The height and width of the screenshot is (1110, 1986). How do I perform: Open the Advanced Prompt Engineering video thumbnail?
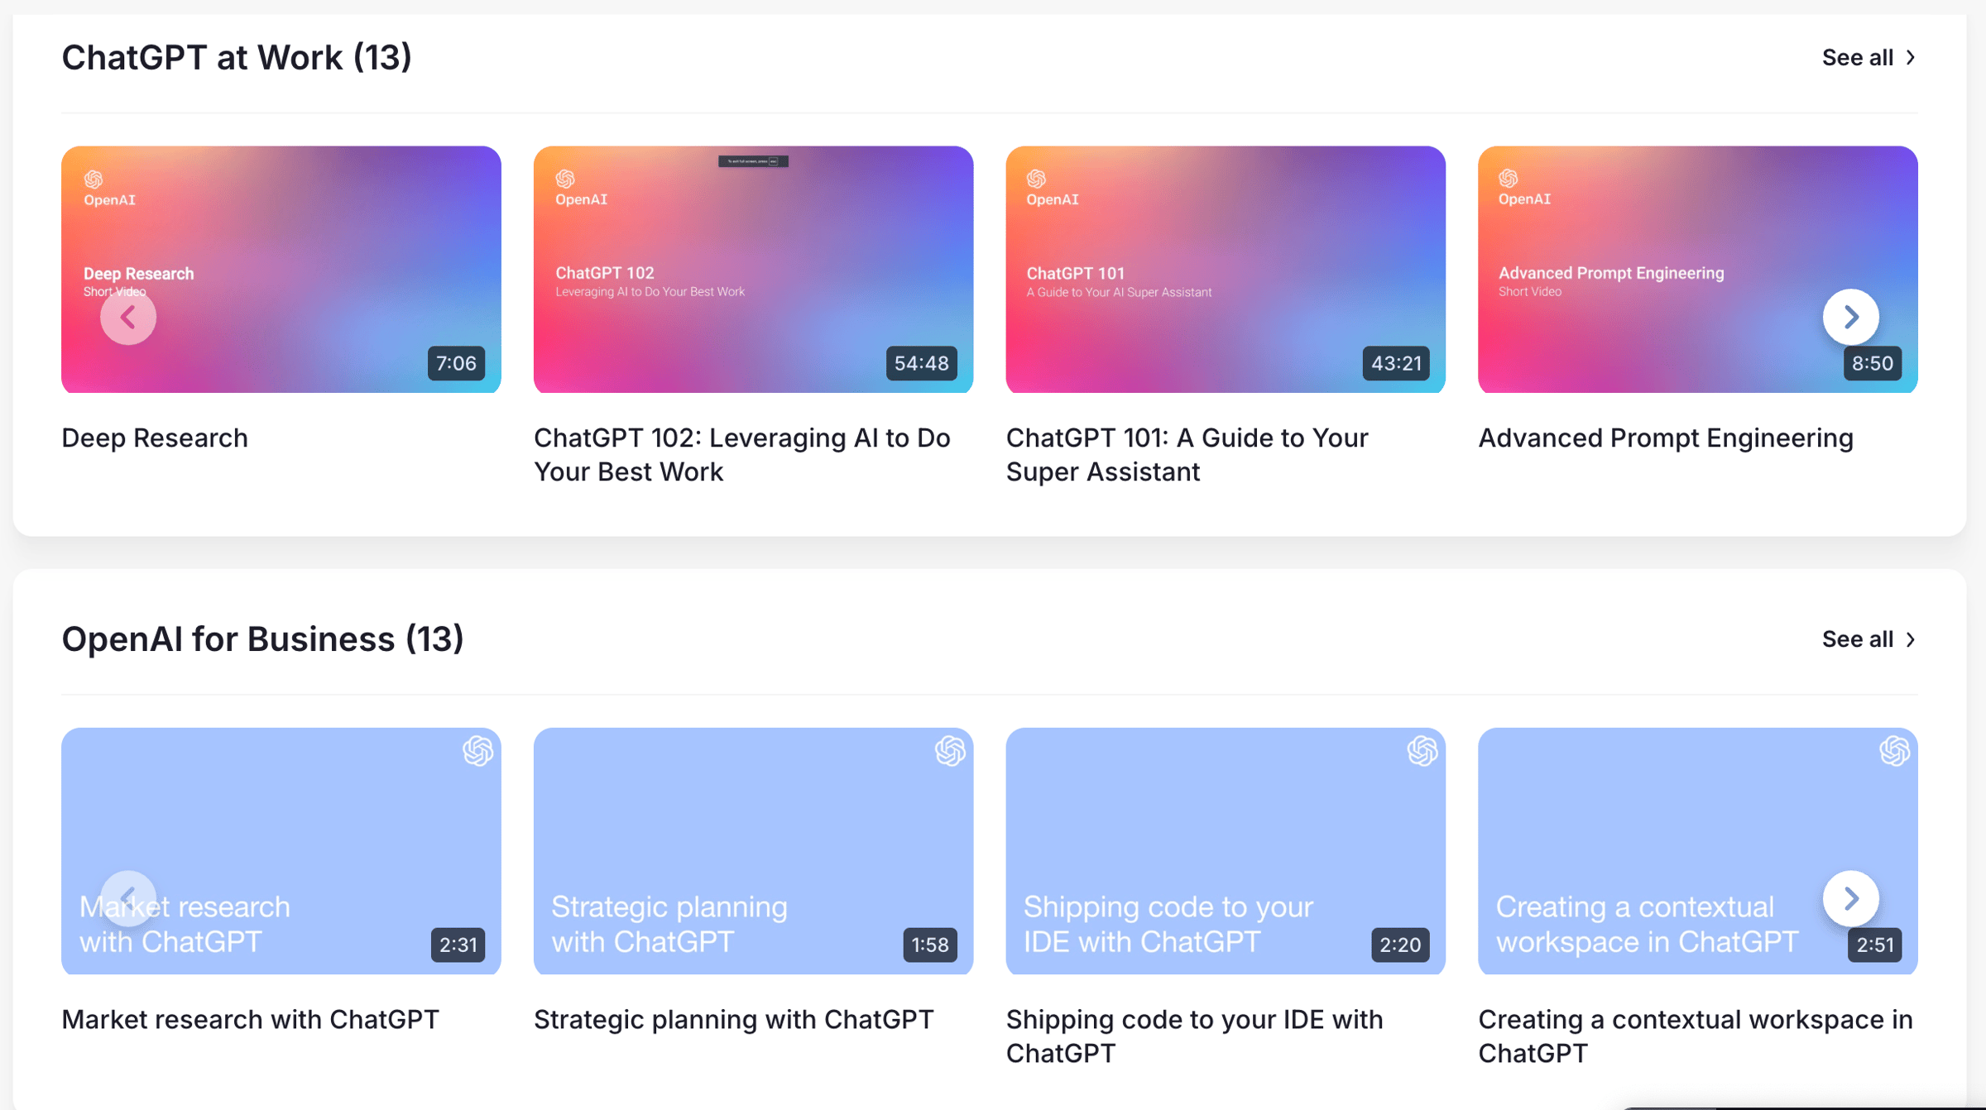pyautogui.click(x=1698, y=270)
